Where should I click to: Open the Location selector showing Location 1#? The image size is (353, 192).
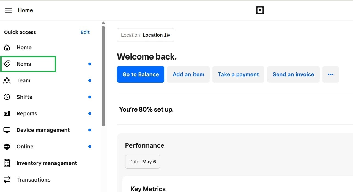pos(145,35)
